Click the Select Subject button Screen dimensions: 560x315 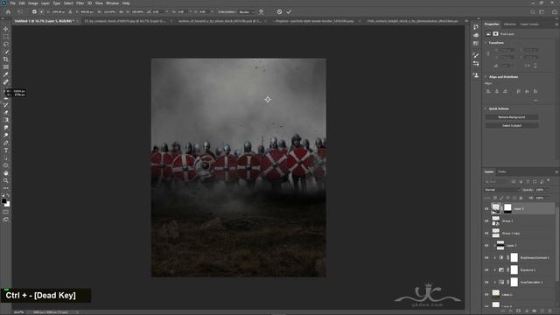tap(512, 125)
